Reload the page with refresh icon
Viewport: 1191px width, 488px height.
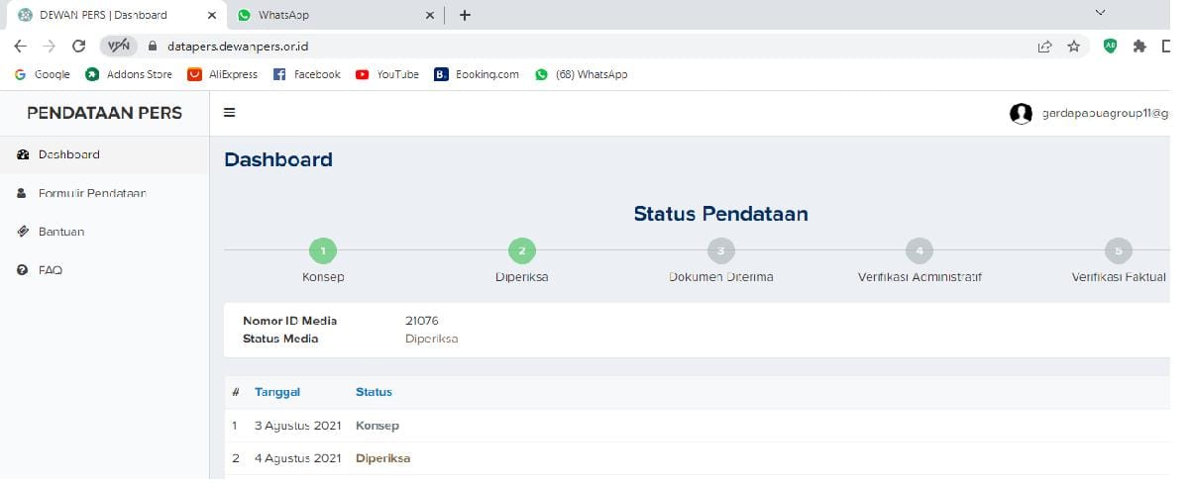click(x=78, y=46)
